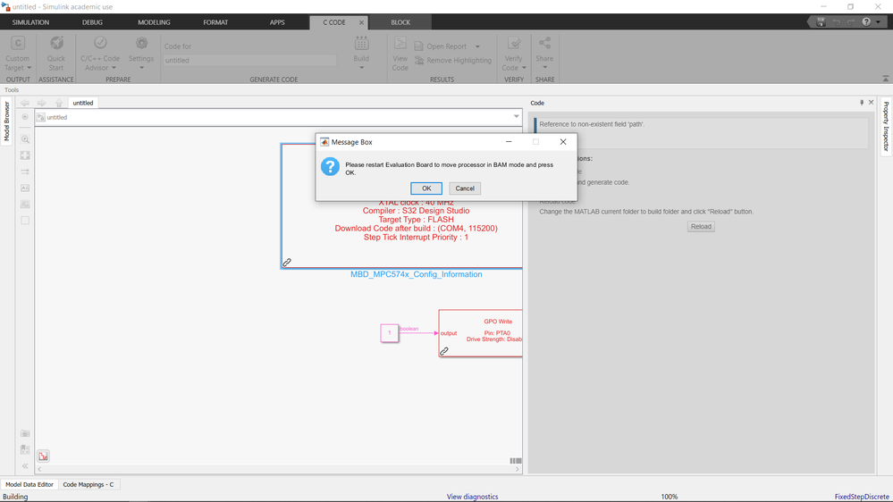Collapse the palette with the double chevron

point(25,465)
